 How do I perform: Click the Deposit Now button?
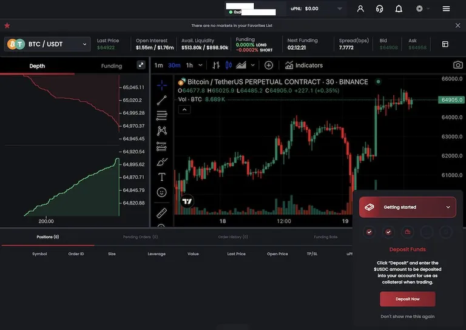pos(408,299)
